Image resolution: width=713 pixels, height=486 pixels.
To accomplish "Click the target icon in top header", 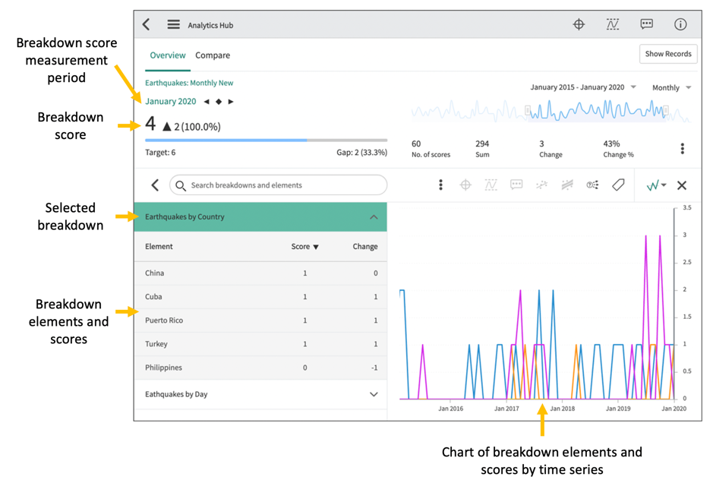I will click(x=579, y=25).
